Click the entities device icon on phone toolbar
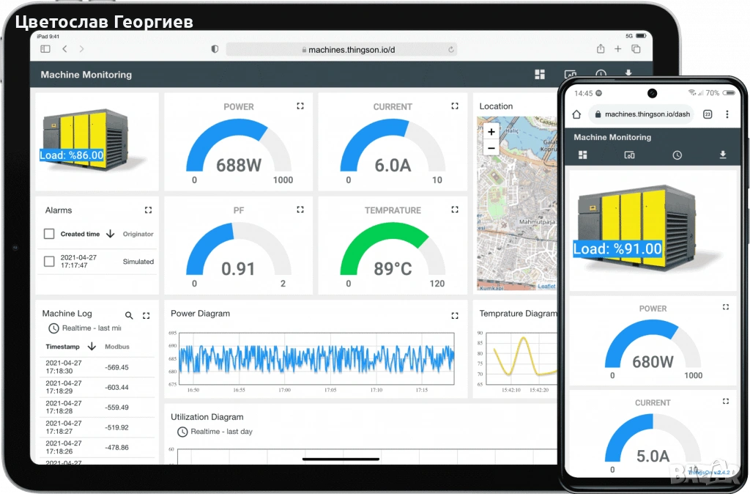750x494 pixels. [628, 155]
